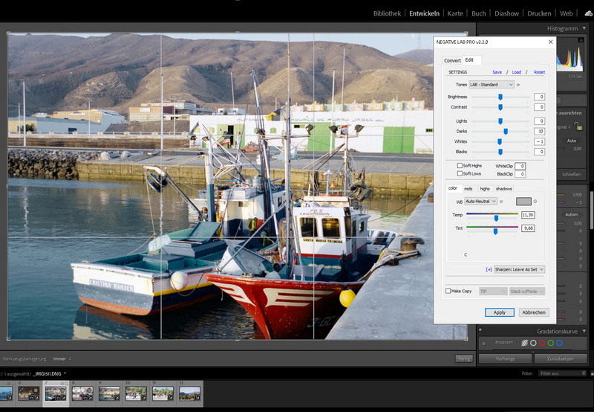Close the Negative Lab Pro dialog
Viewport: 594px width, 412px height.
(550, 42)
